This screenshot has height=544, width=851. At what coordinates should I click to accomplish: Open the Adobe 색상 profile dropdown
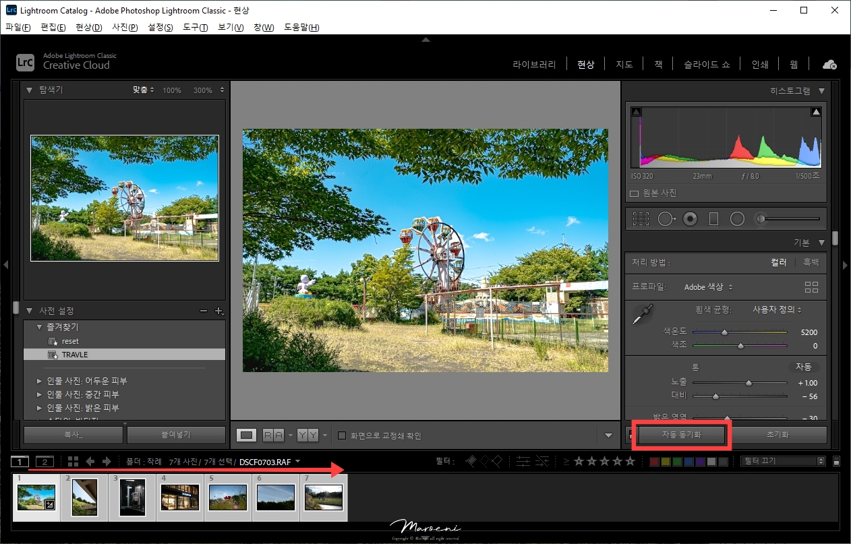coord(709,287)
